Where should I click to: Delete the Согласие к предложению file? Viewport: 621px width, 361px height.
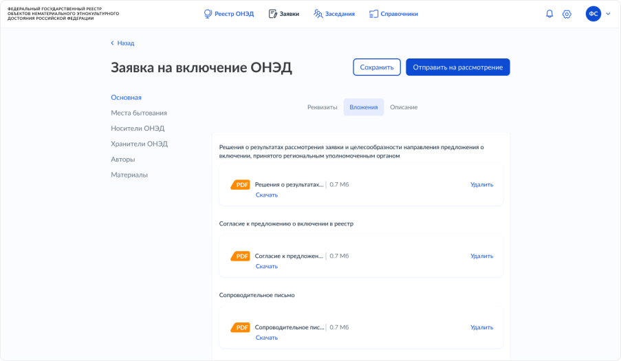coord(481,256)
